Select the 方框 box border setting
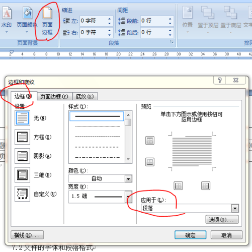This screenshot has height=252, width=252. pos(22,137)
